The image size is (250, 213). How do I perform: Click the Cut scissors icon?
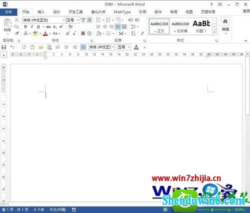[16, 20]
